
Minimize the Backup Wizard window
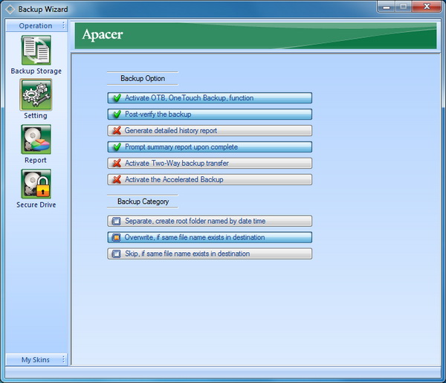386,7
